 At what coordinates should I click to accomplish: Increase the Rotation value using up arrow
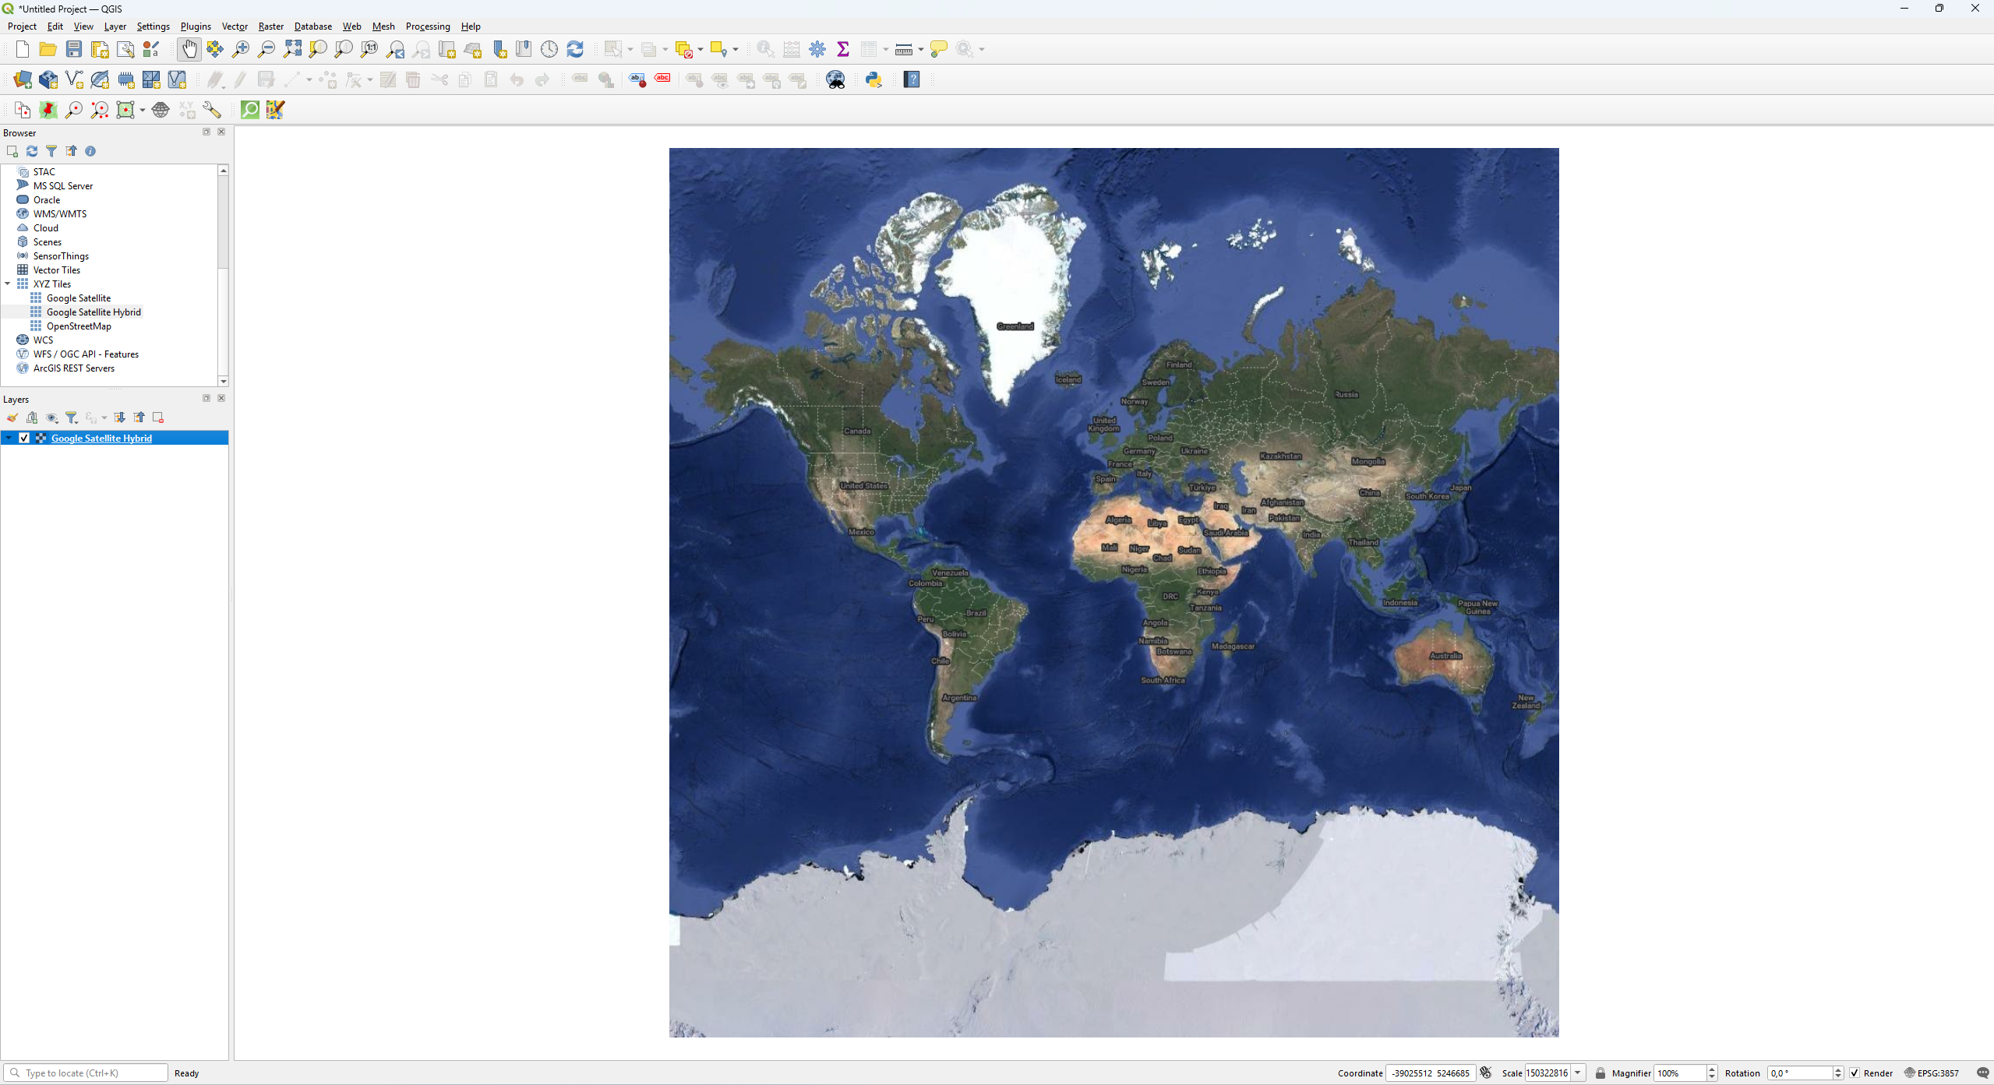click(1838, 1069)
